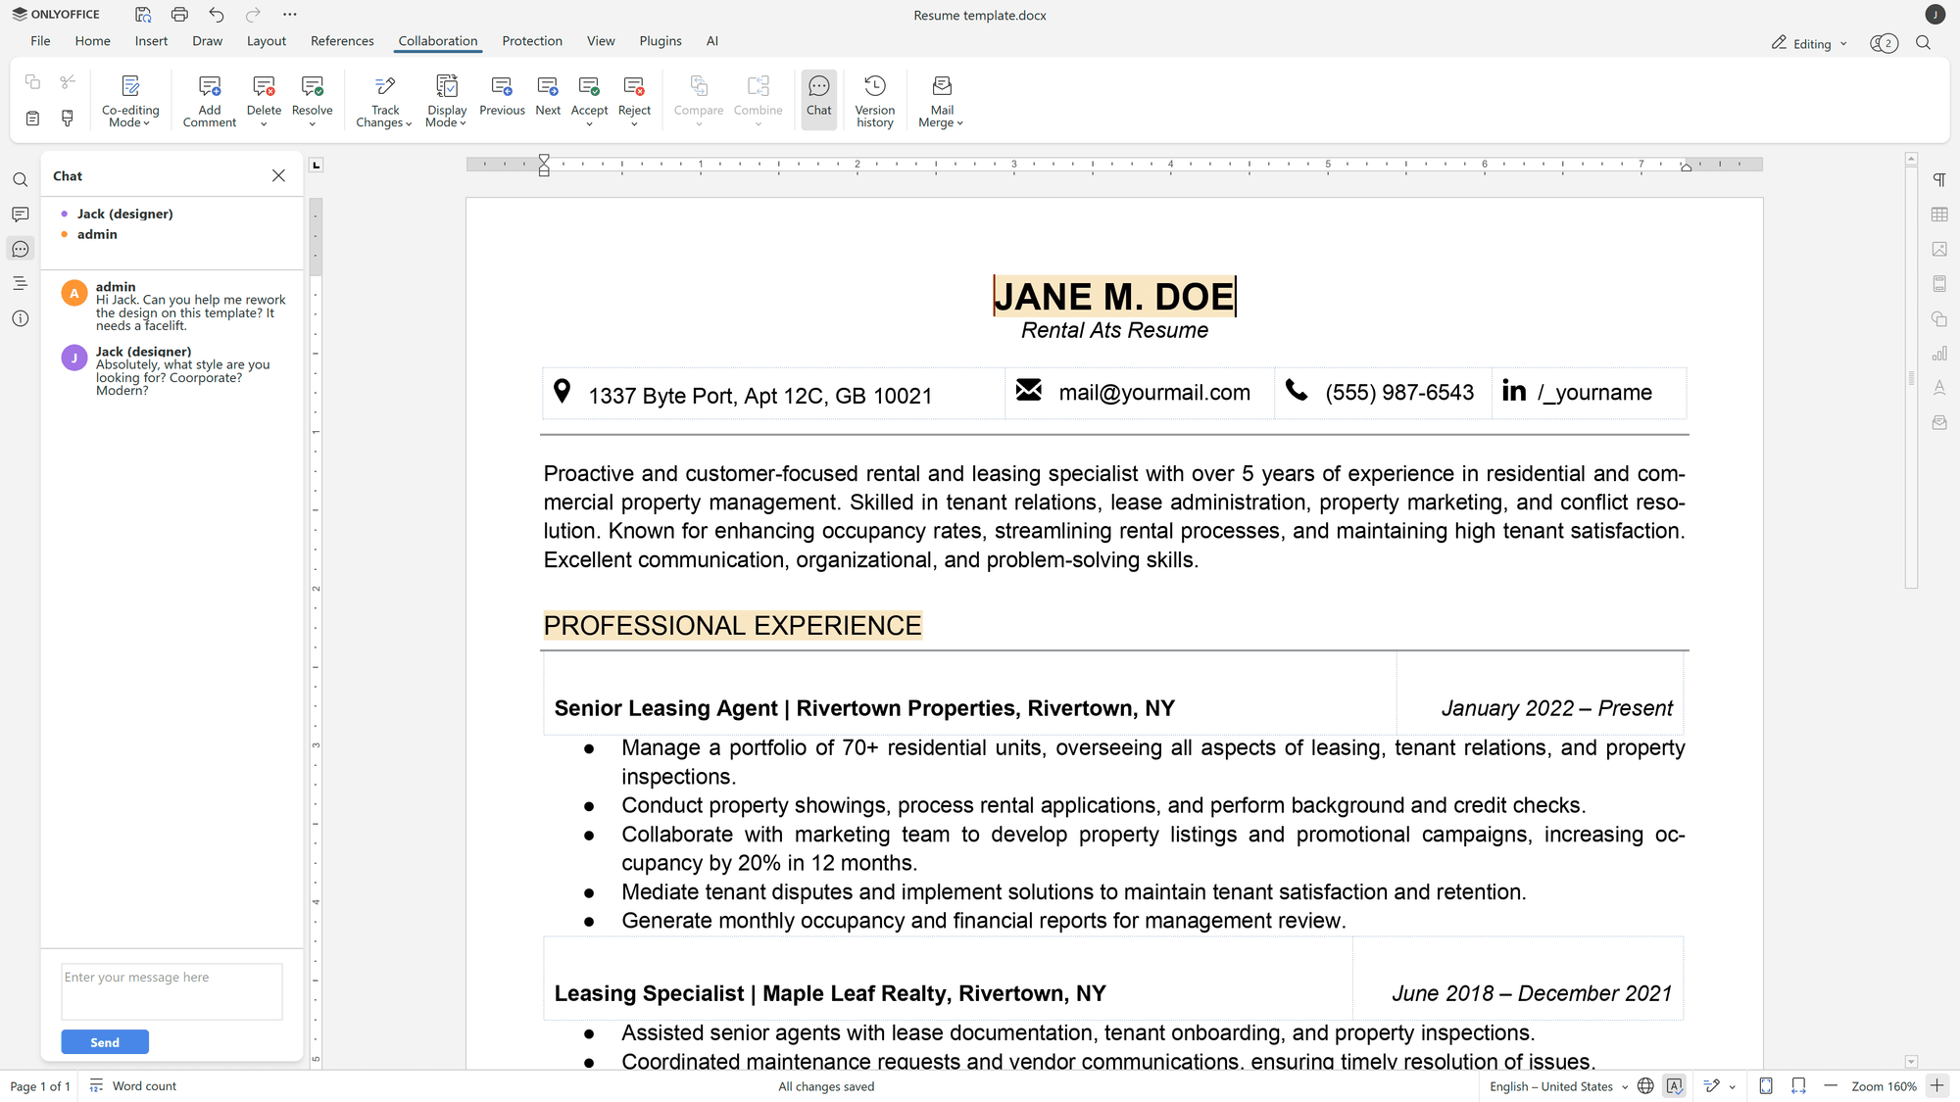This screenshot has height=1102, width=1960.
Task: Click Fit to width icon
Action: [x=1798, y=1086]
